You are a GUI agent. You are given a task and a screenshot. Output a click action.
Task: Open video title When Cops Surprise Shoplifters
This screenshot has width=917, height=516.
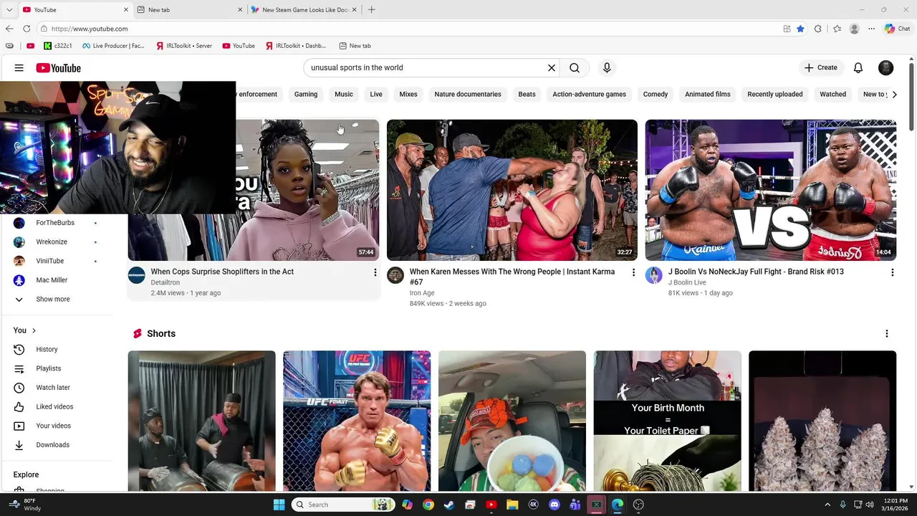222,272
